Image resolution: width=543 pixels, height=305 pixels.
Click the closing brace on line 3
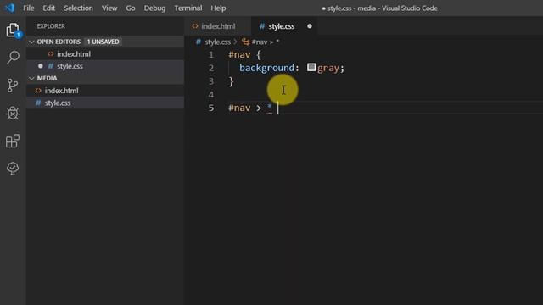[x=231, y=81]
